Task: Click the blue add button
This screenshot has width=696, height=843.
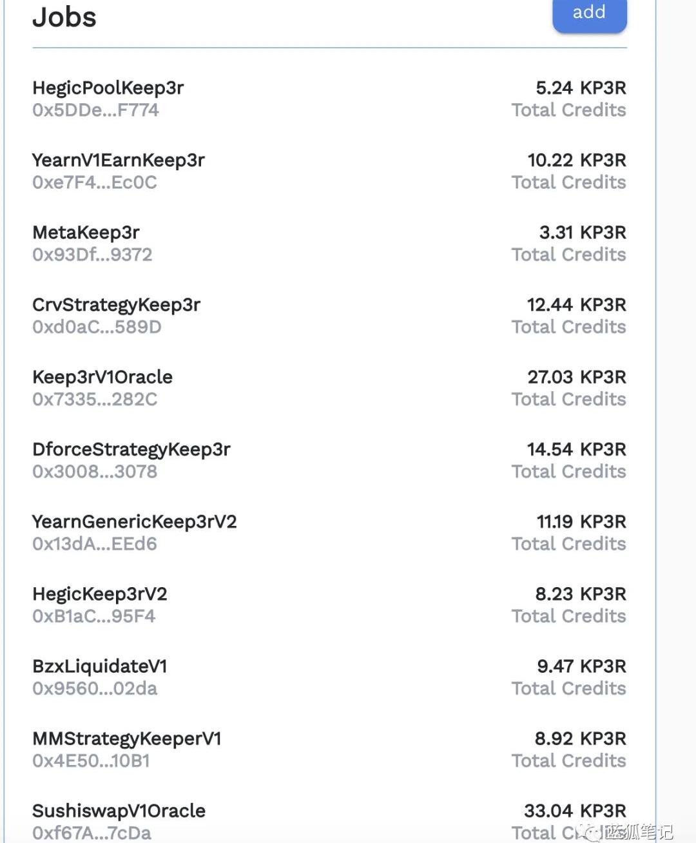Action: (589, 14)
